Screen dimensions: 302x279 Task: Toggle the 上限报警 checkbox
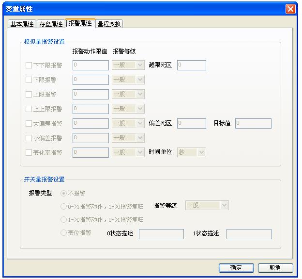click(29, 95)
